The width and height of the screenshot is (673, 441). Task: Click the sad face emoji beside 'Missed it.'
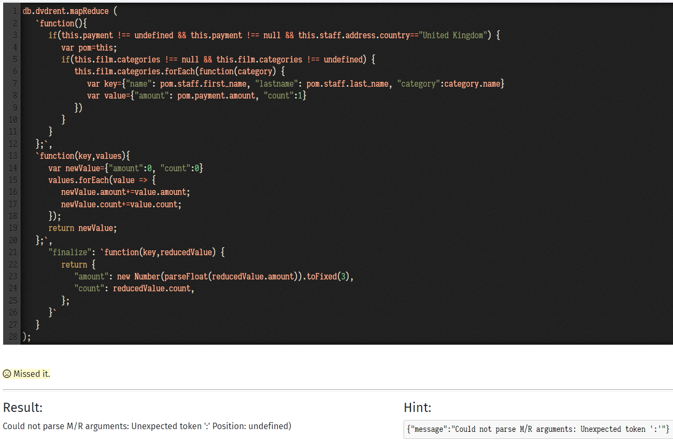pos(7,374)
